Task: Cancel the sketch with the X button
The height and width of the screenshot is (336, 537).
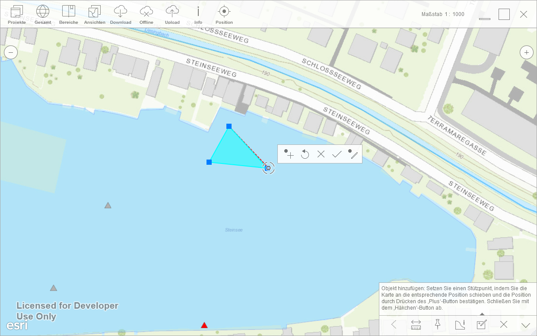Action: pos(321,154)
